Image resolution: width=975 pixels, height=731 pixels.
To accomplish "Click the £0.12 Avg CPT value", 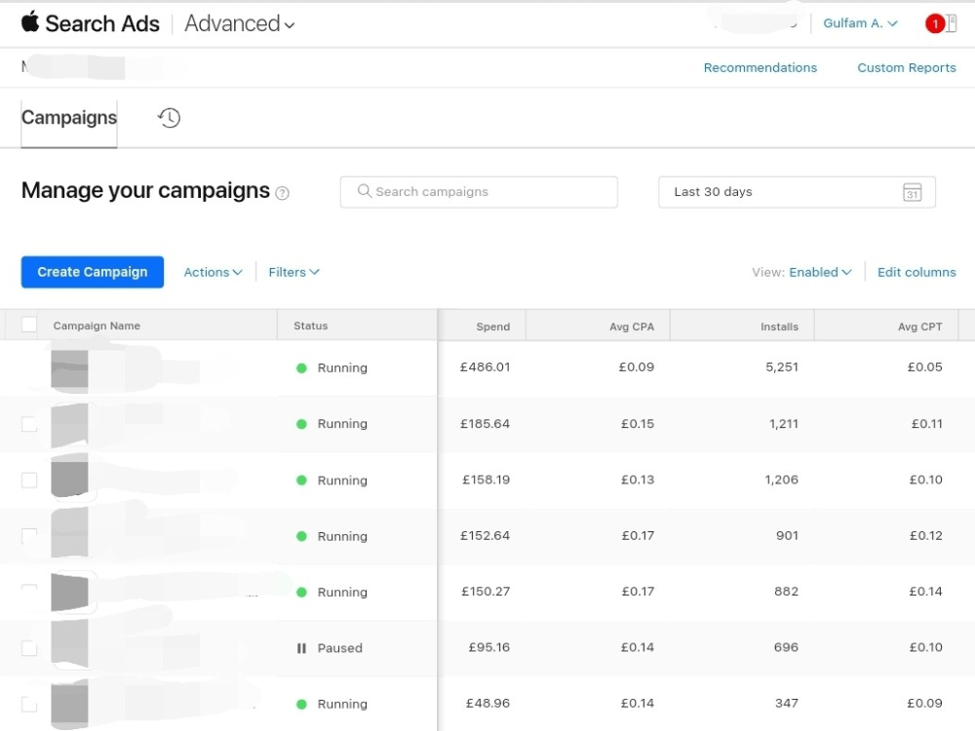I will coord(926,536).
